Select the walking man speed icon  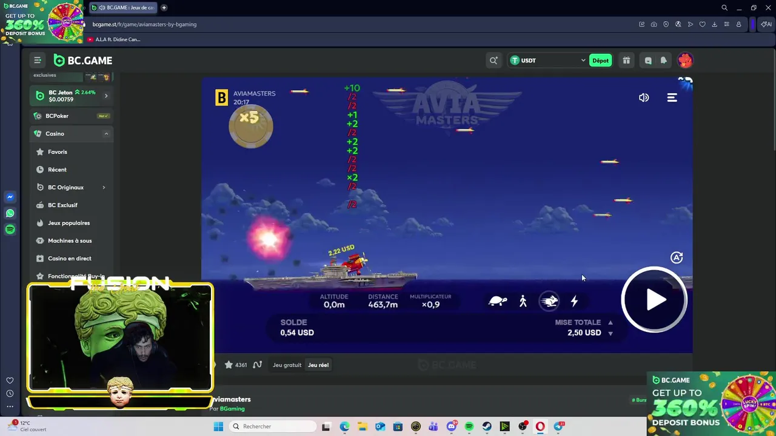[x=523, y=301]
